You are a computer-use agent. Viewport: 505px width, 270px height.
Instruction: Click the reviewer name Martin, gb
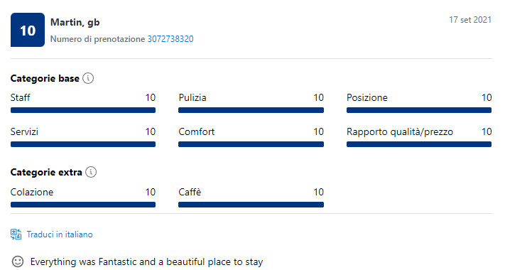point(75,23)
